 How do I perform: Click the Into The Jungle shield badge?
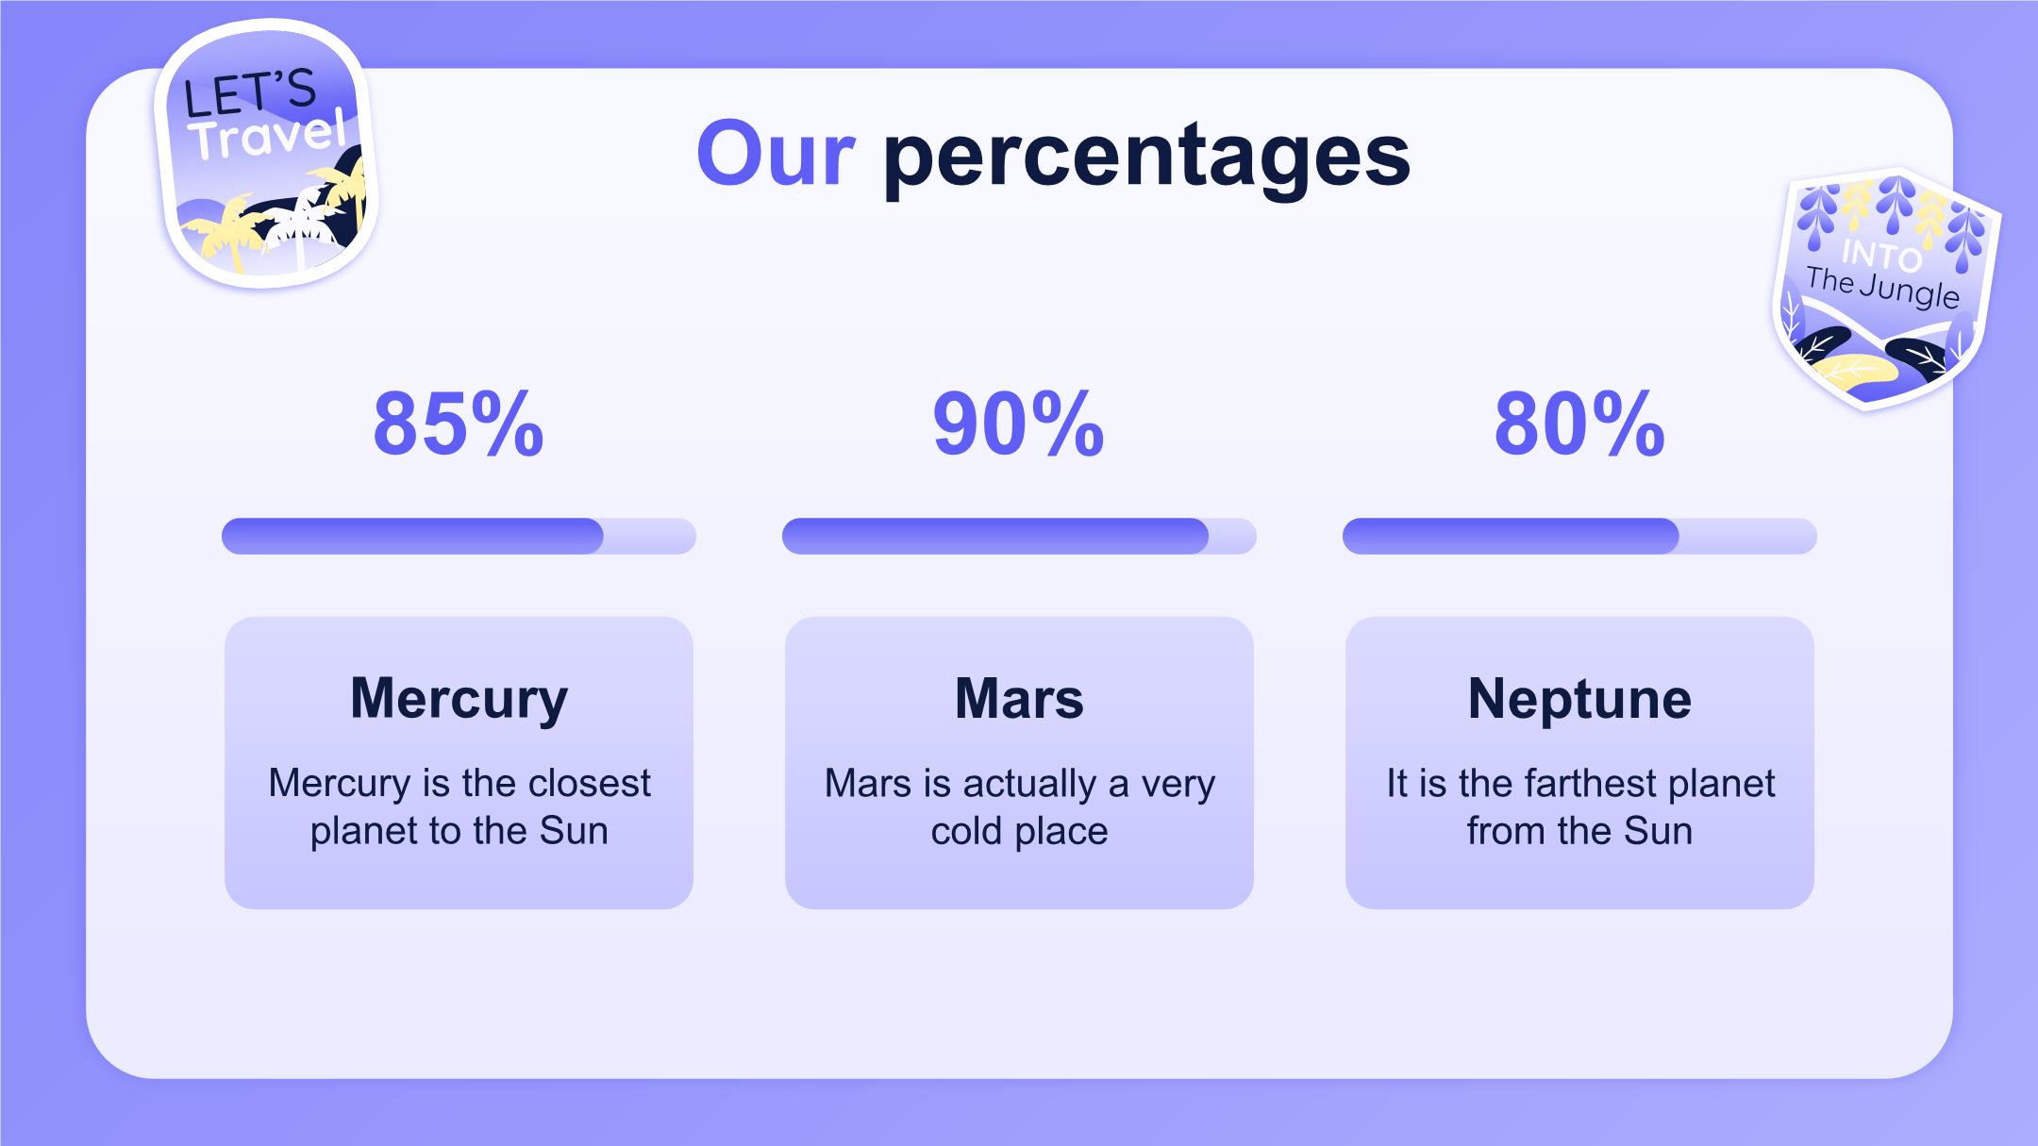pos(1887,289)
